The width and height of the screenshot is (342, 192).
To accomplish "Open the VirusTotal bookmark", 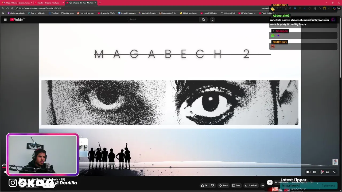I will click(x=53, y=13).
